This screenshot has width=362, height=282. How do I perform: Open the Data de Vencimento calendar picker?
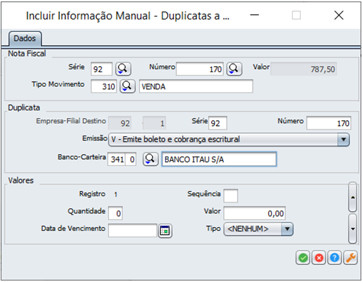click(x=165, y=230)
